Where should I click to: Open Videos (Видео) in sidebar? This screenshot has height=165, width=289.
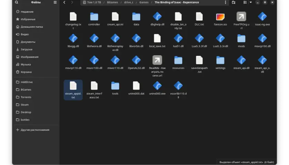[36, 34]
